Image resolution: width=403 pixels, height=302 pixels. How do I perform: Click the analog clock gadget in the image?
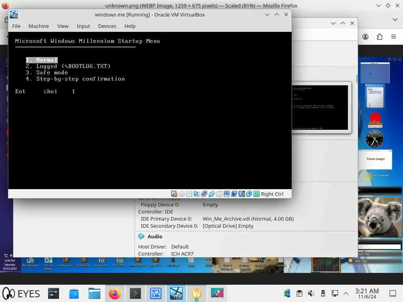(375, 139)
